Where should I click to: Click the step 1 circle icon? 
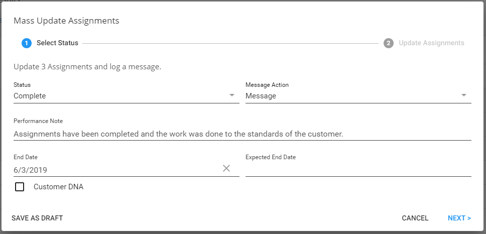27,43
